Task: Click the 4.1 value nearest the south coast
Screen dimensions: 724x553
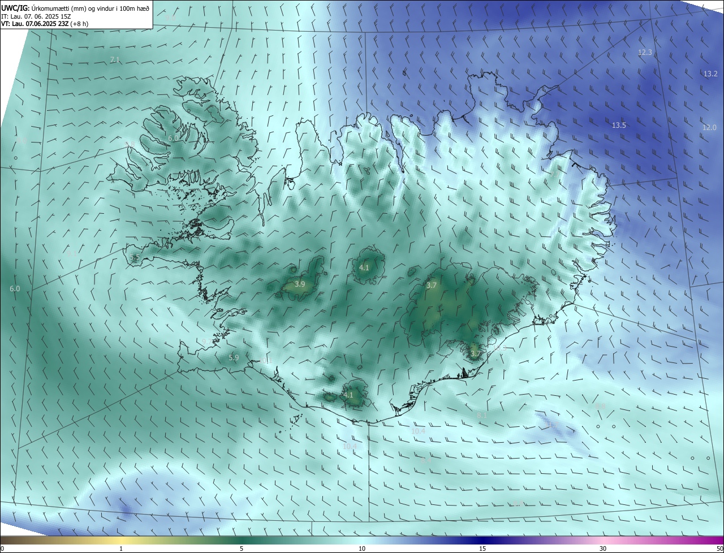Action: click(x=348, y=395)
